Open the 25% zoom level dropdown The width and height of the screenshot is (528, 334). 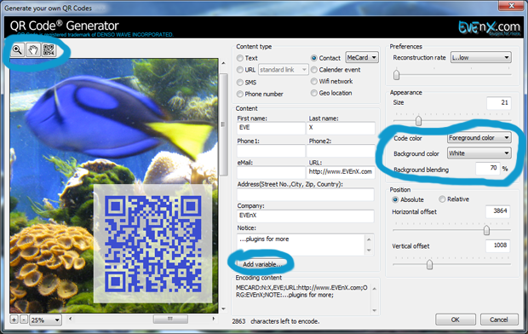pyautogui.click(x=45, y=320)
